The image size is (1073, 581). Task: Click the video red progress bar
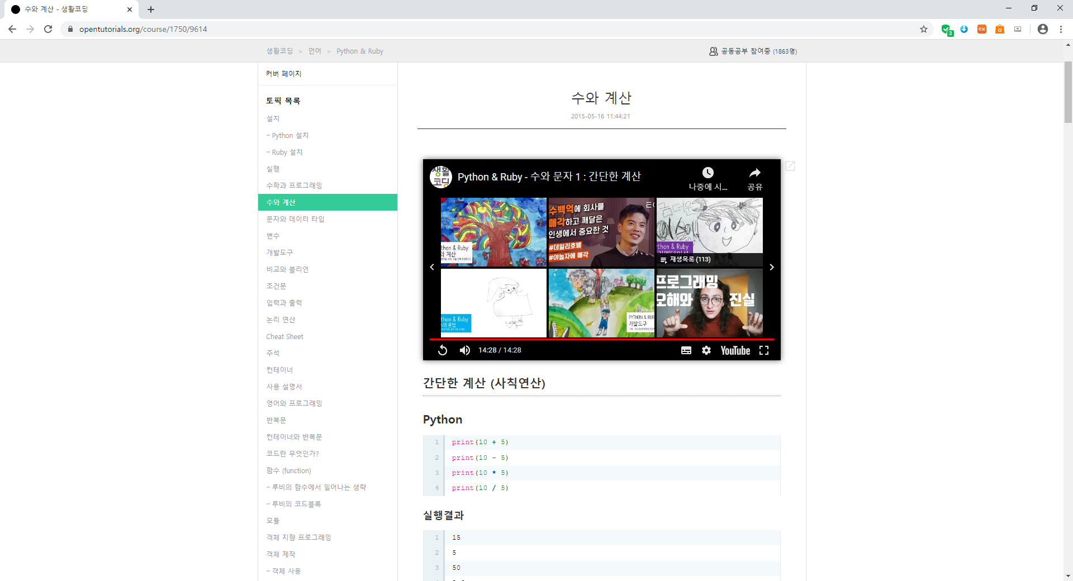601,339
